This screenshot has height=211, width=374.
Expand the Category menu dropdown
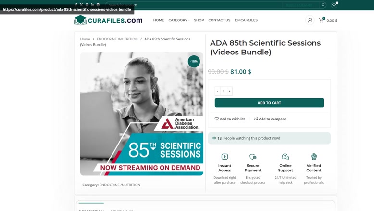[179, 20]
